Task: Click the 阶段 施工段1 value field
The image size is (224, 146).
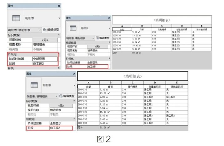Action: (x=98, y=66)
